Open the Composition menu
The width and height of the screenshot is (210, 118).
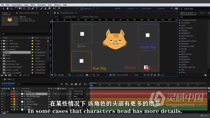[17, 5]
